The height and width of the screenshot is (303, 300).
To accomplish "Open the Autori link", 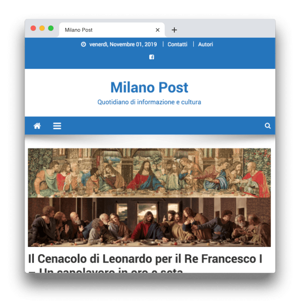I will pyautogui.click(x=206, y=44).
